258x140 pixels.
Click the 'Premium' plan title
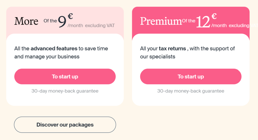pos(161,21)
